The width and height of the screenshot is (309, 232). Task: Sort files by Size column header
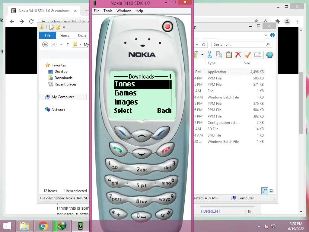pyautogui.click(x=247, y=63)
